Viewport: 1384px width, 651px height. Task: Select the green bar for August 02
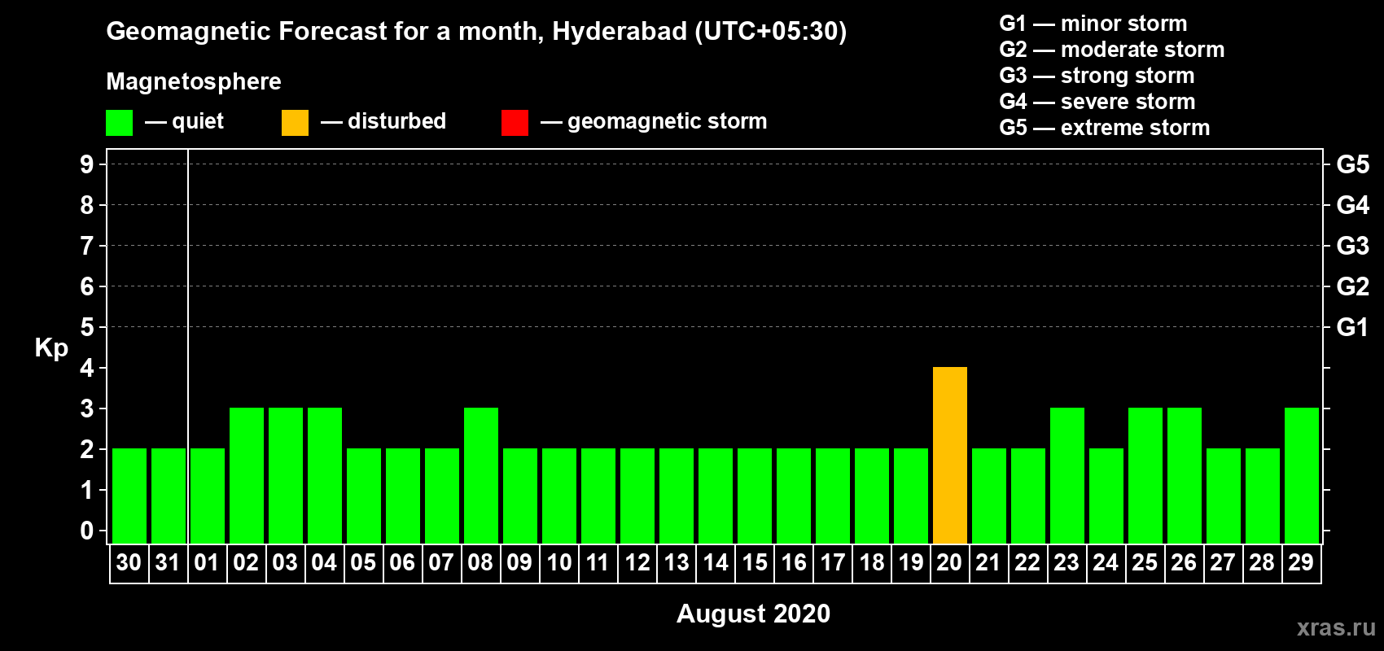(247, 476)
